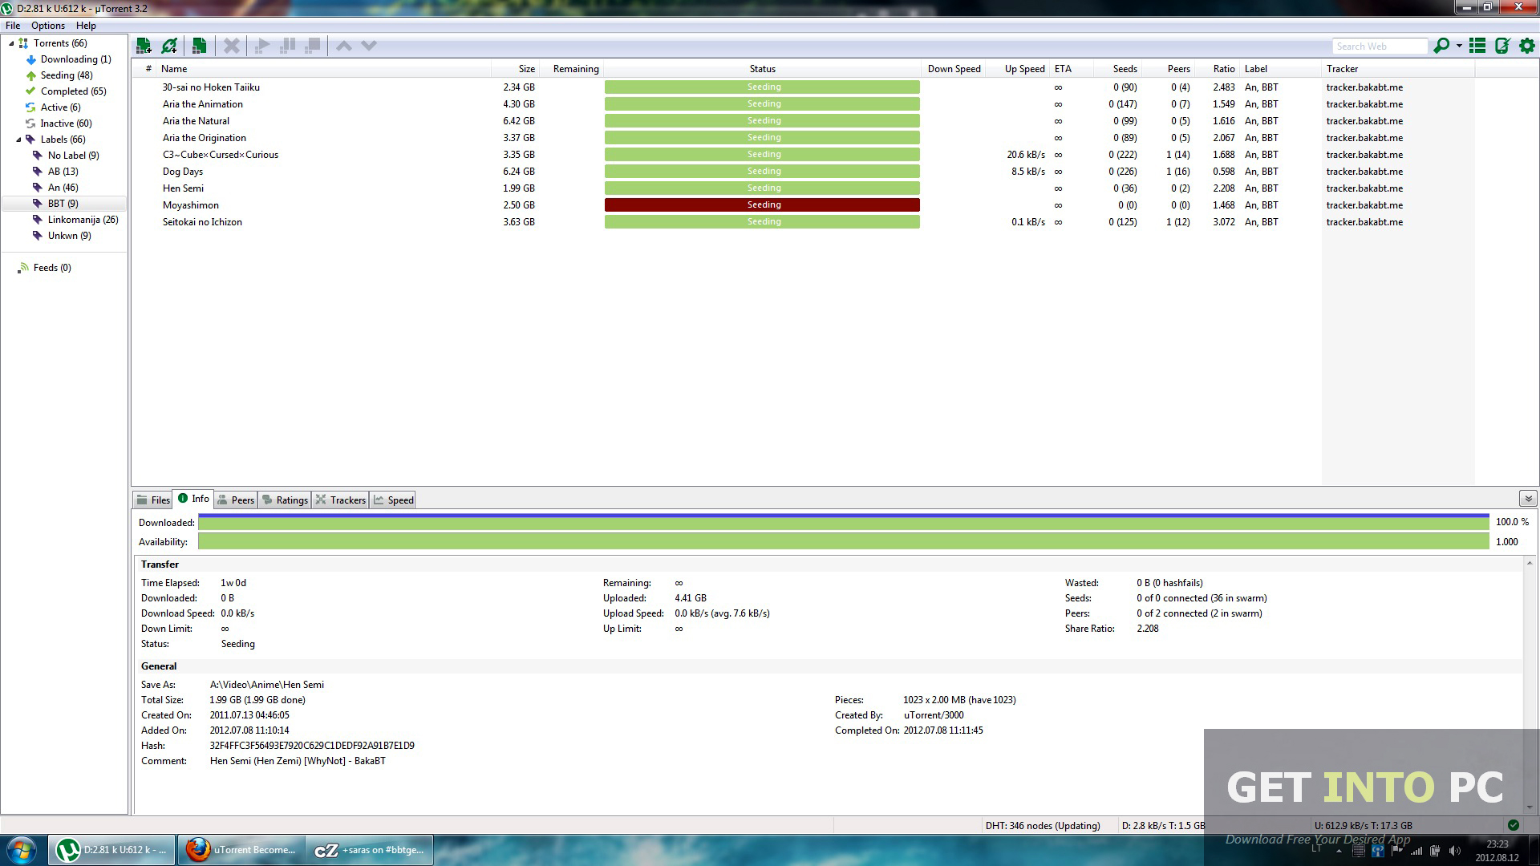Select the 30-sai no Hoken Taiiku torrent

point(211,87)
